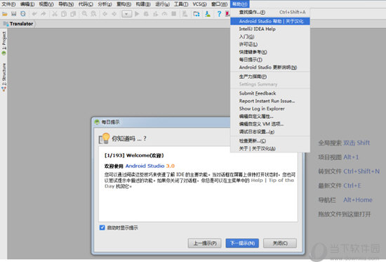Click the Open folder toolbar icon
The height and width of the screenshot is (262, 386).
[5, 14]
